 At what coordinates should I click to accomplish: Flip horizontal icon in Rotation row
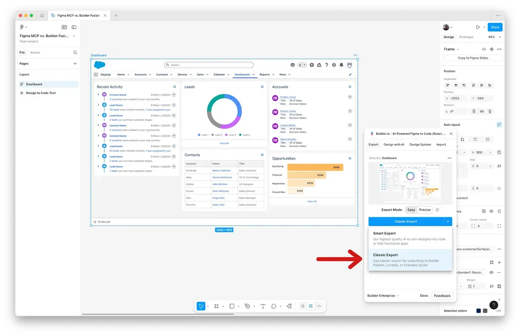482,111
